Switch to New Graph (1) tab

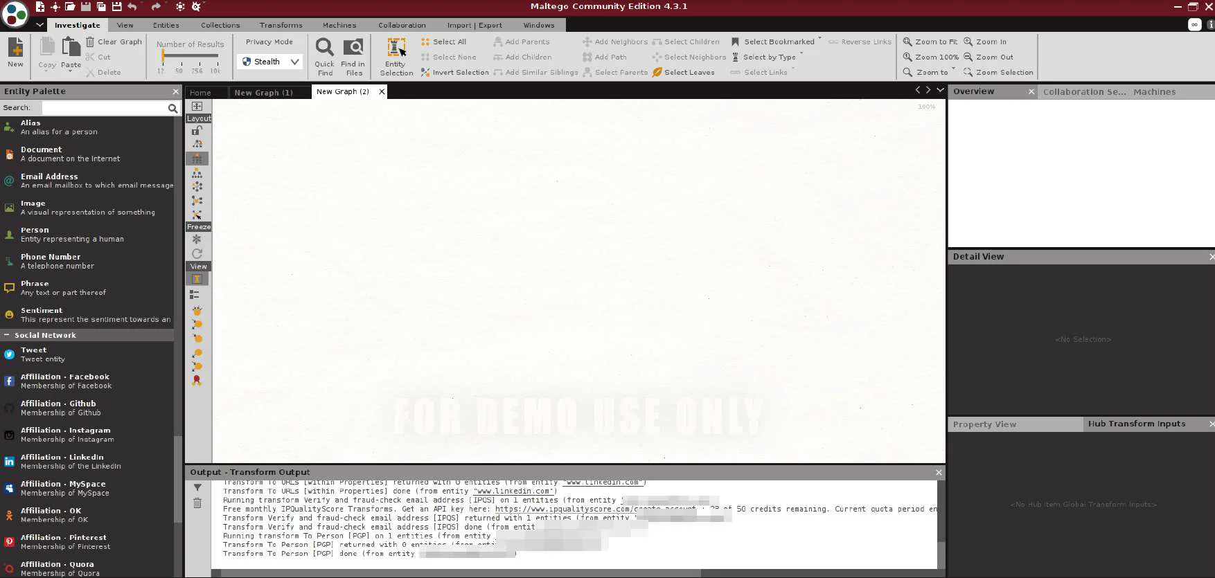pos(264,92)
